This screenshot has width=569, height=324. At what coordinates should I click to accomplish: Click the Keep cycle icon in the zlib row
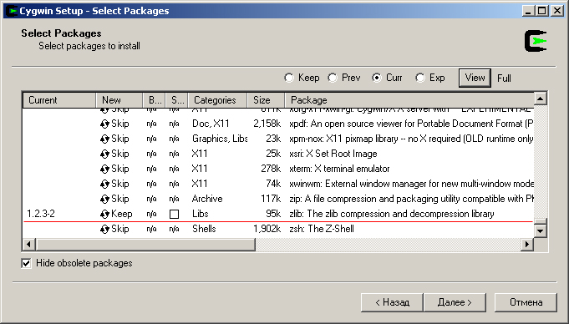tap(104, 215)
